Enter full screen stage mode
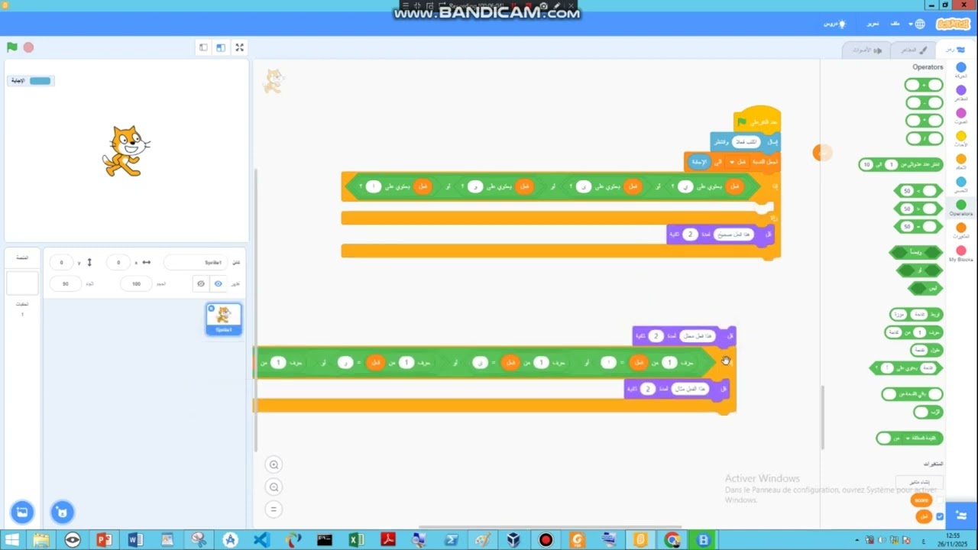978x550 pixels. coord(239,47)
